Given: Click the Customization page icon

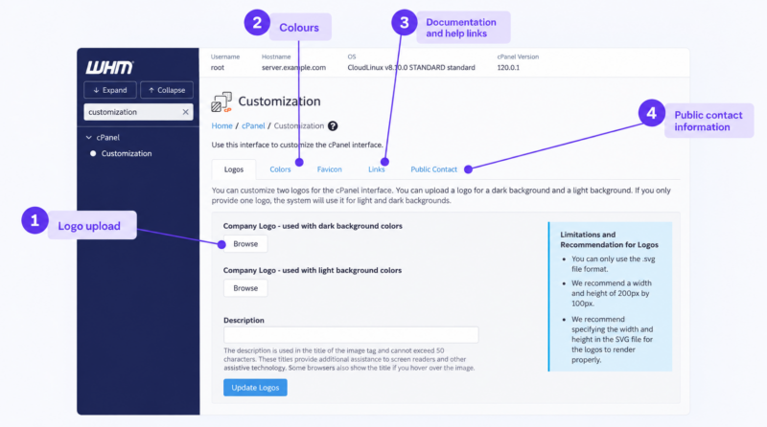Looking at the screenshot, I should pyautogui.click(x=221, y=101).
